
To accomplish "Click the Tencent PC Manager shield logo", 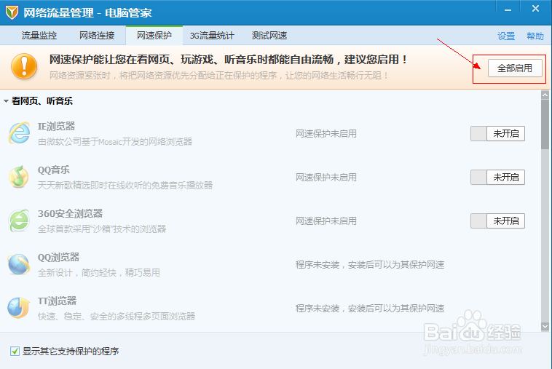I will [x=12, y=12].
